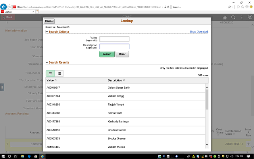Viewport: 254px width, 159px height.
Task: Click the green Search button
Action: (x=107, y=54)
